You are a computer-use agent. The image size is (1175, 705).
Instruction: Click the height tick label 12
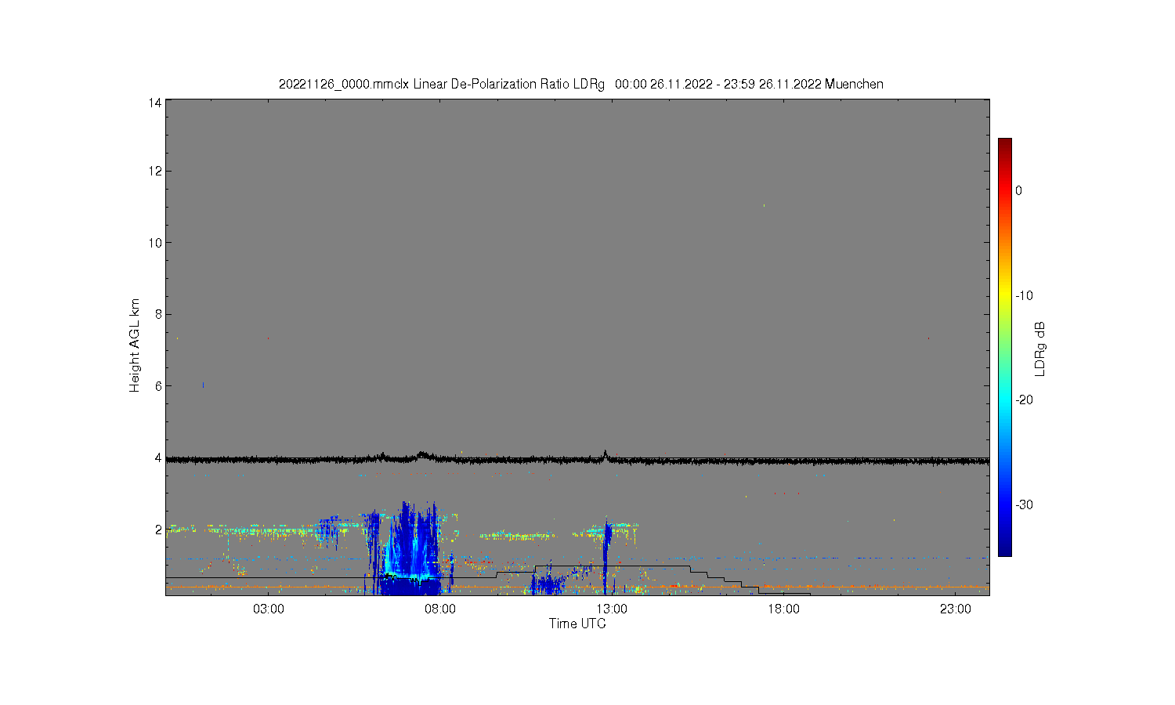pyautogui.click(x=155, y=171)
